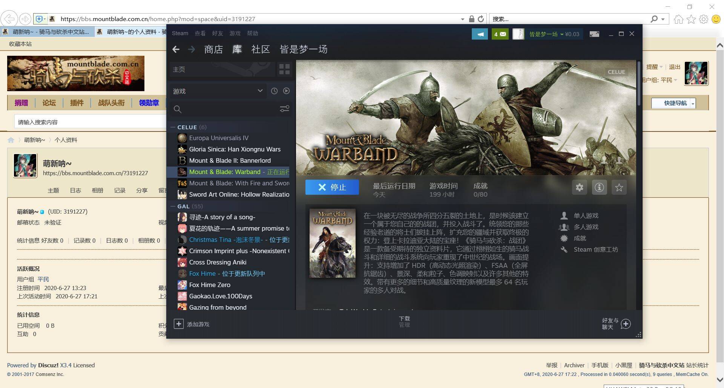Open advanced filter options in library search

click(284, 109)
